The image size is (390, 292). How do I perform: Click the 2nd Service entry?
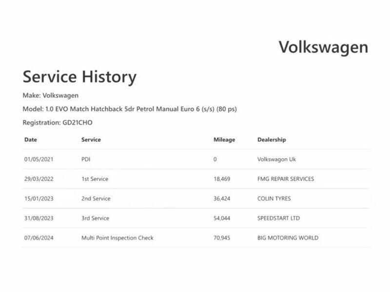point(96,199)
